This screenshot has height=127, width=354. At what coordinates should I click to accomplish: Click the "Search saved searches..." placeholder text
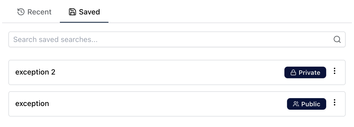tap(55, 40)
